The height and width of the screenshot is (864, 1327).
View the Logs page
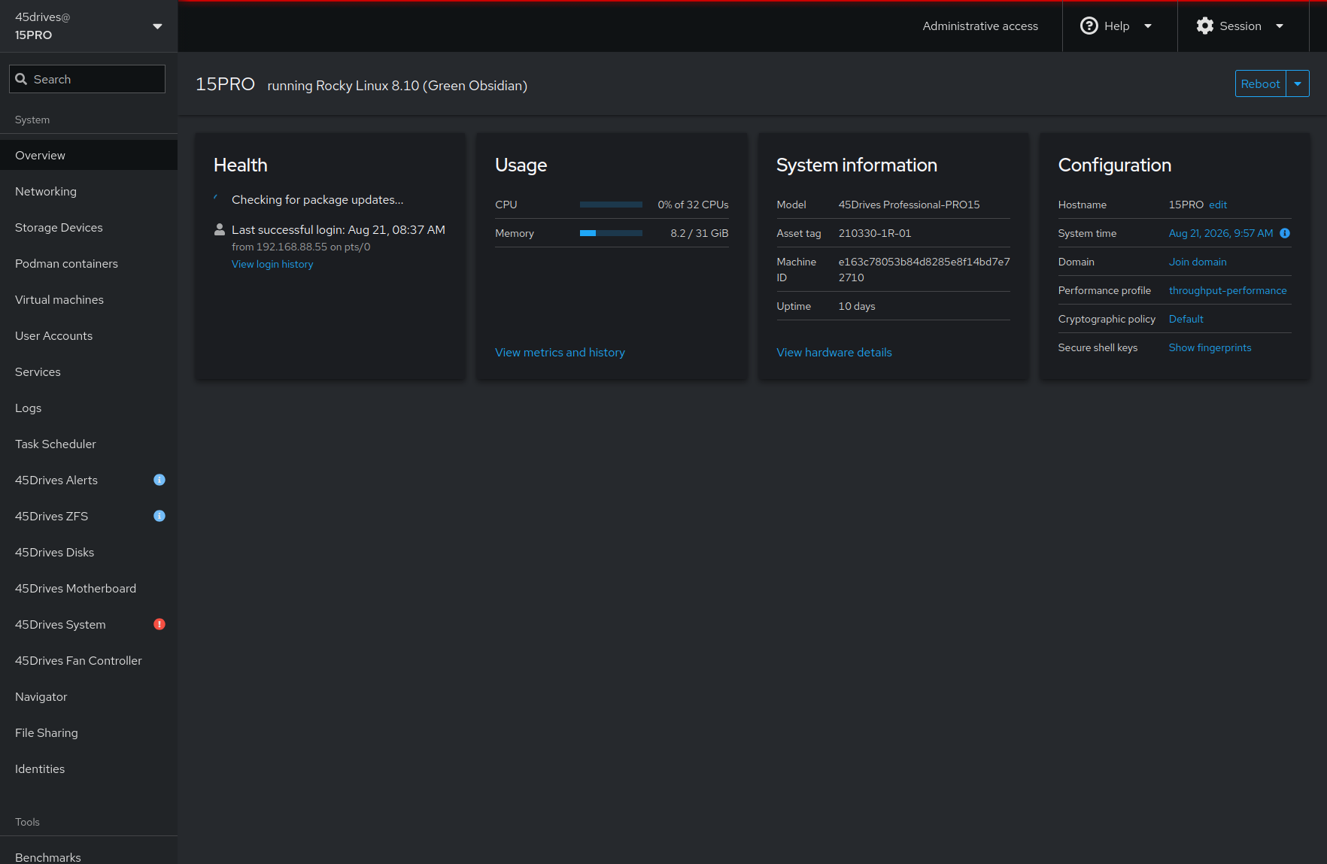(x=89, y=408)
